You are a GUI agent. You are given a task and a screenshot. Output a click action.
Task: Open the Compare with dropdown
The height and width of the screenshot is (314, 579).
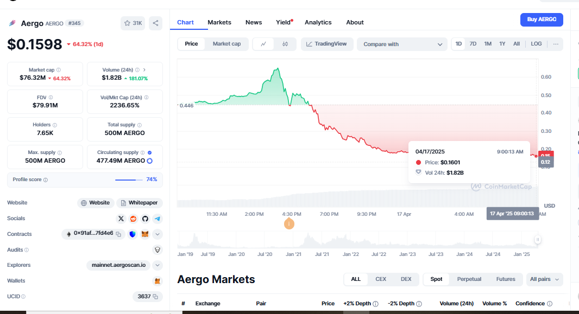pyautogui.click(x=402, y=44)
